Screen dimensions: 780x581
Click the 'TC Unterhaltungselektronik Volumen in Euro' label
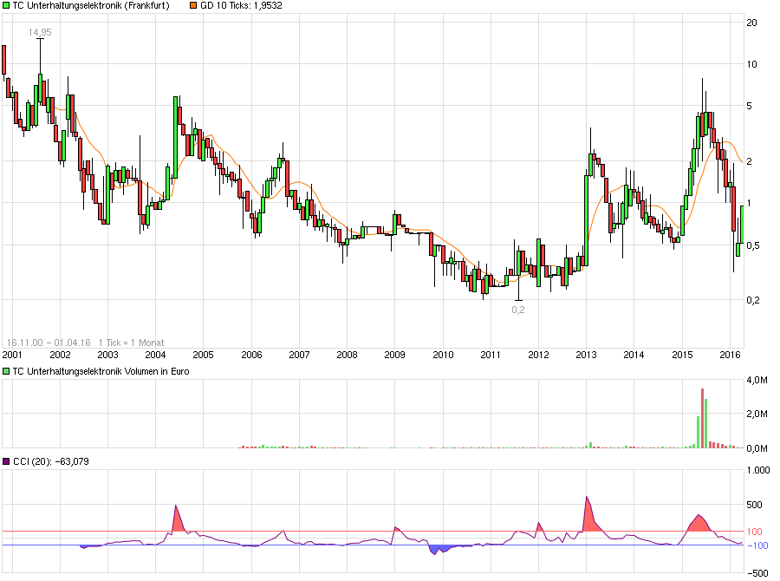101,371
